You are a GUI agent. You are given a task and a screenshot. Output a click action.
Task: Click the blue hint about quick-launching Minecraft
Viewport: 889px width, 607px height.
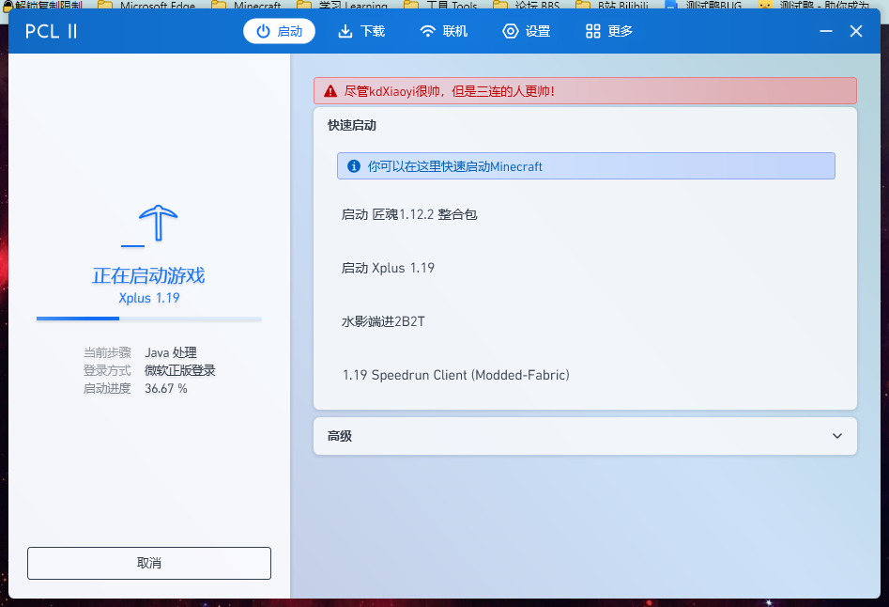tap(586, 165)
